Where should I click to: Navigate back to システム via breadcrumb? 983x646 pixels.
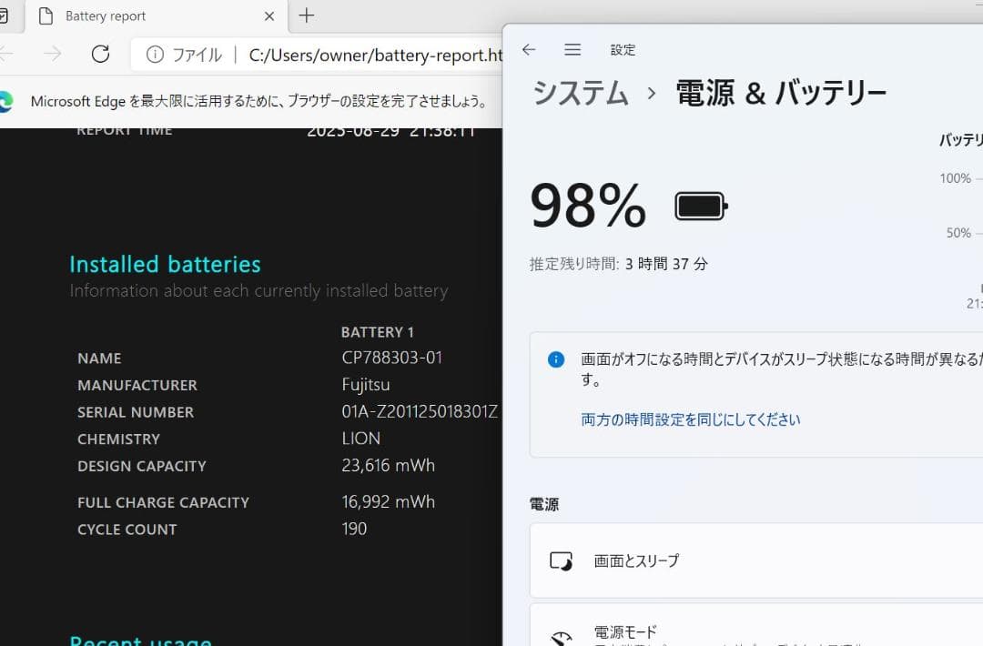click(x=579, y=92)
